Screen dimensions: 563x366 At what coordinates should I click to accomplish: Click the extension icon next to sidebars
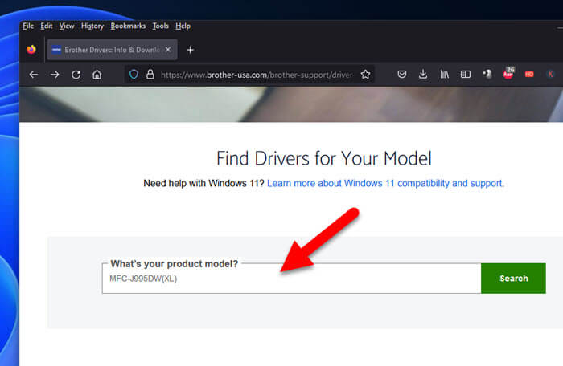click(487, 74)
